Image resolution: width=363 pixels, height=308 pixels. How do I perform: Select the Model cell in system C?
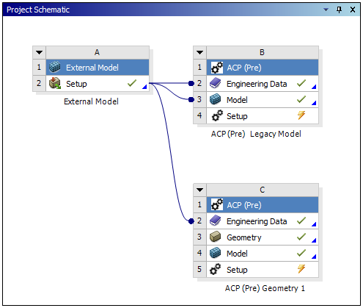pos(263,254)
